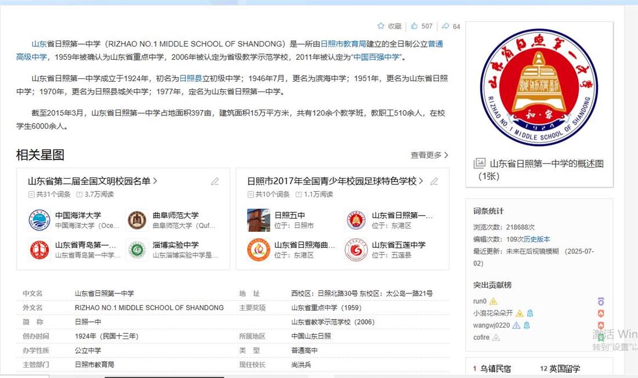Click the image gallery icon beside 概述图
Image resolution: width=638 pixels, height=378 pixels.
(479, 163)
